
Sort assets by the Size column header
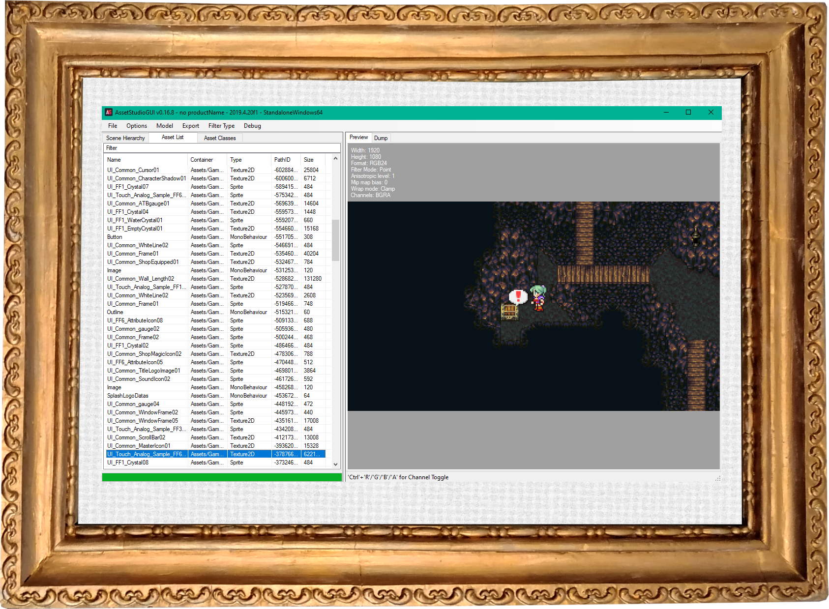[x=313, y=160]
